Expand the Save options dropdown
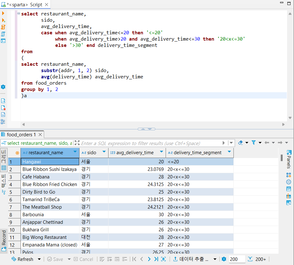Screen dimensions: 294x265 [69, 259]
